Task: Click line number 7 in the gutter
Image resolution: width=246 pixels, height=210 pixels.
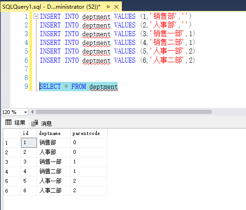Action: coord(26,69)
